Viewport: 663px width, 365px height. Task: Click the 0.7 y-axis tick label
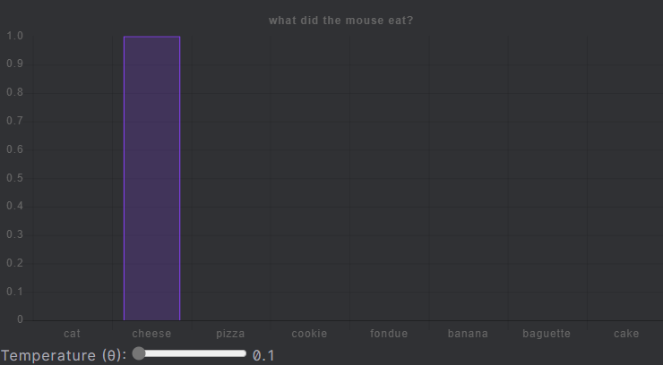[x=15, y=121]
